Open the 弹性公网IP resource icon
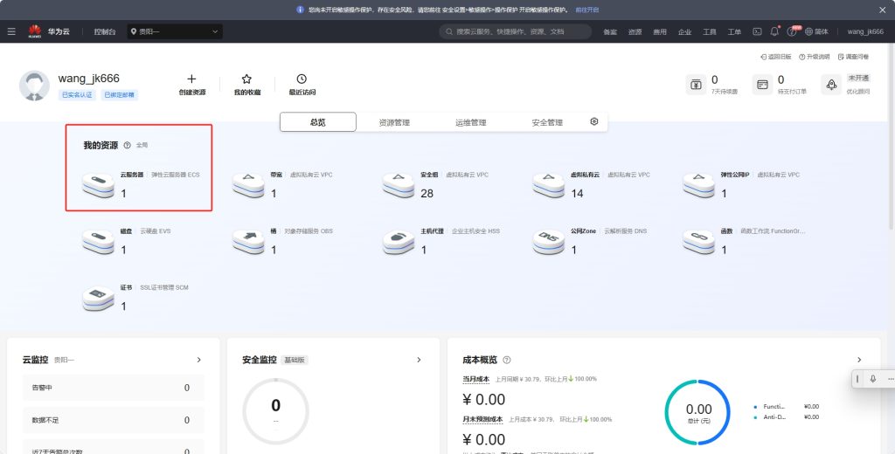The image size is (895, 454). click(698, 186)
